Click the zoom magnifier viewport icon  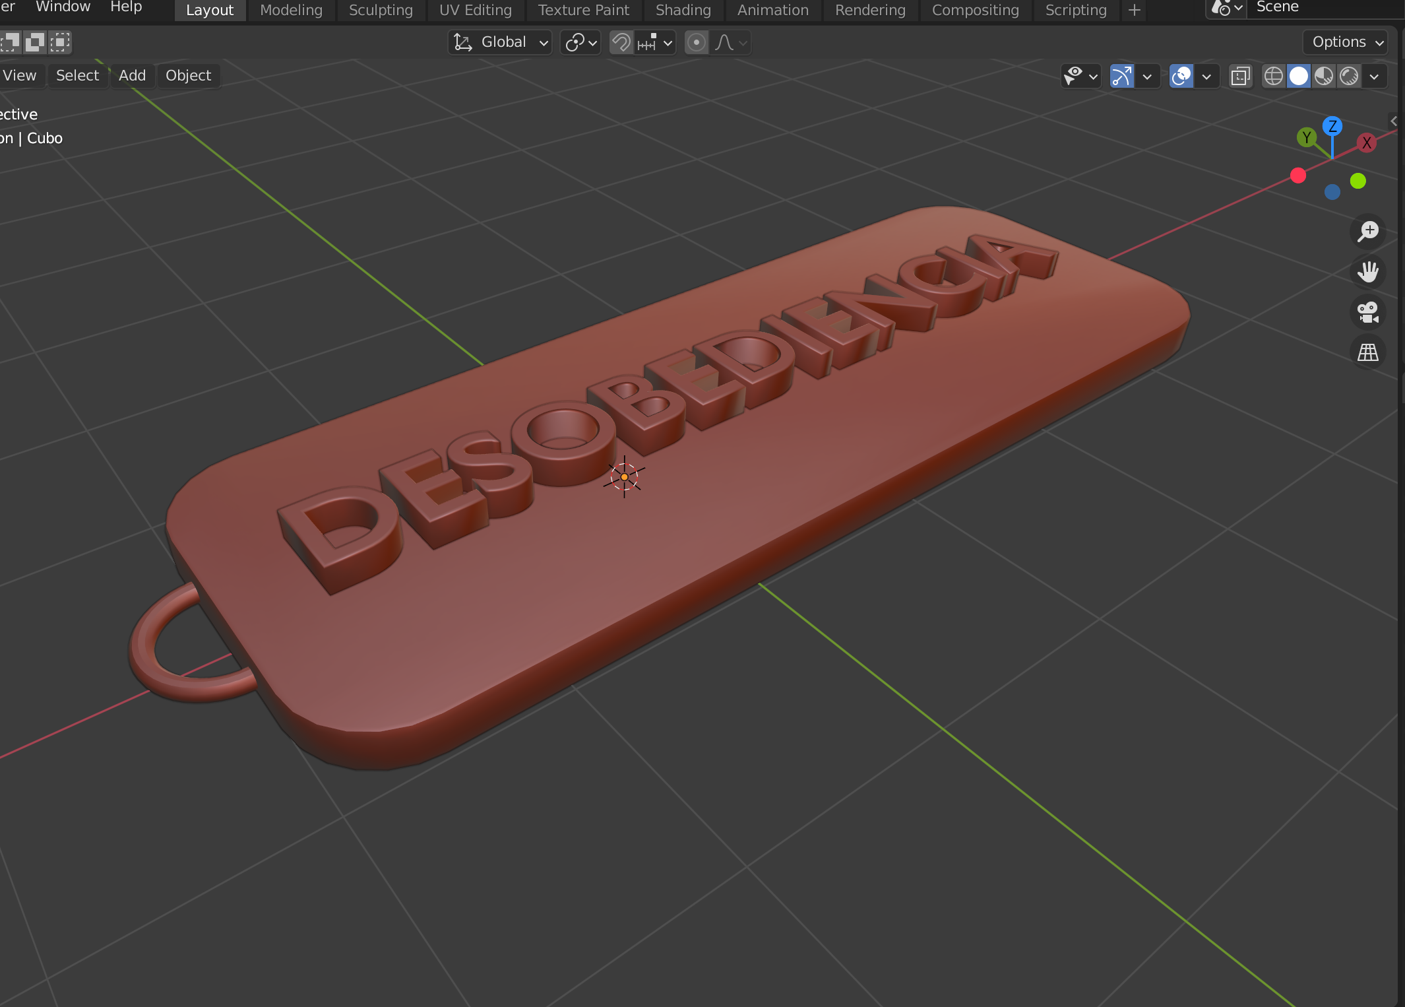click(1368, 231)
